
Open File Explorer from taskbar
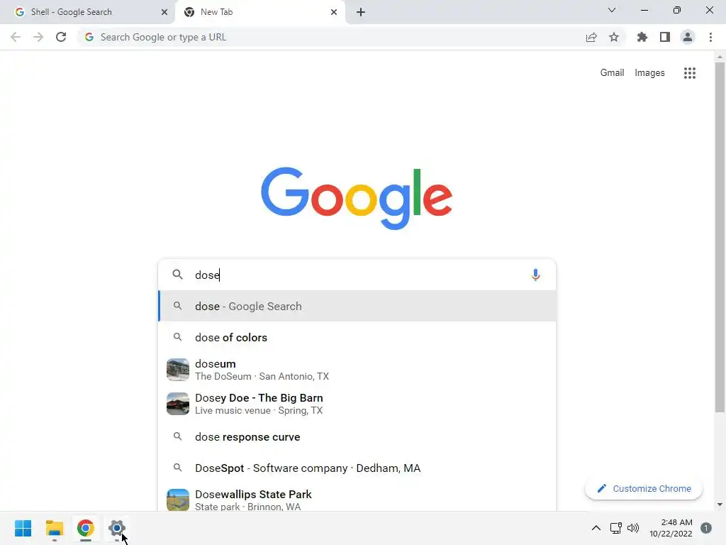coord(54,528)
